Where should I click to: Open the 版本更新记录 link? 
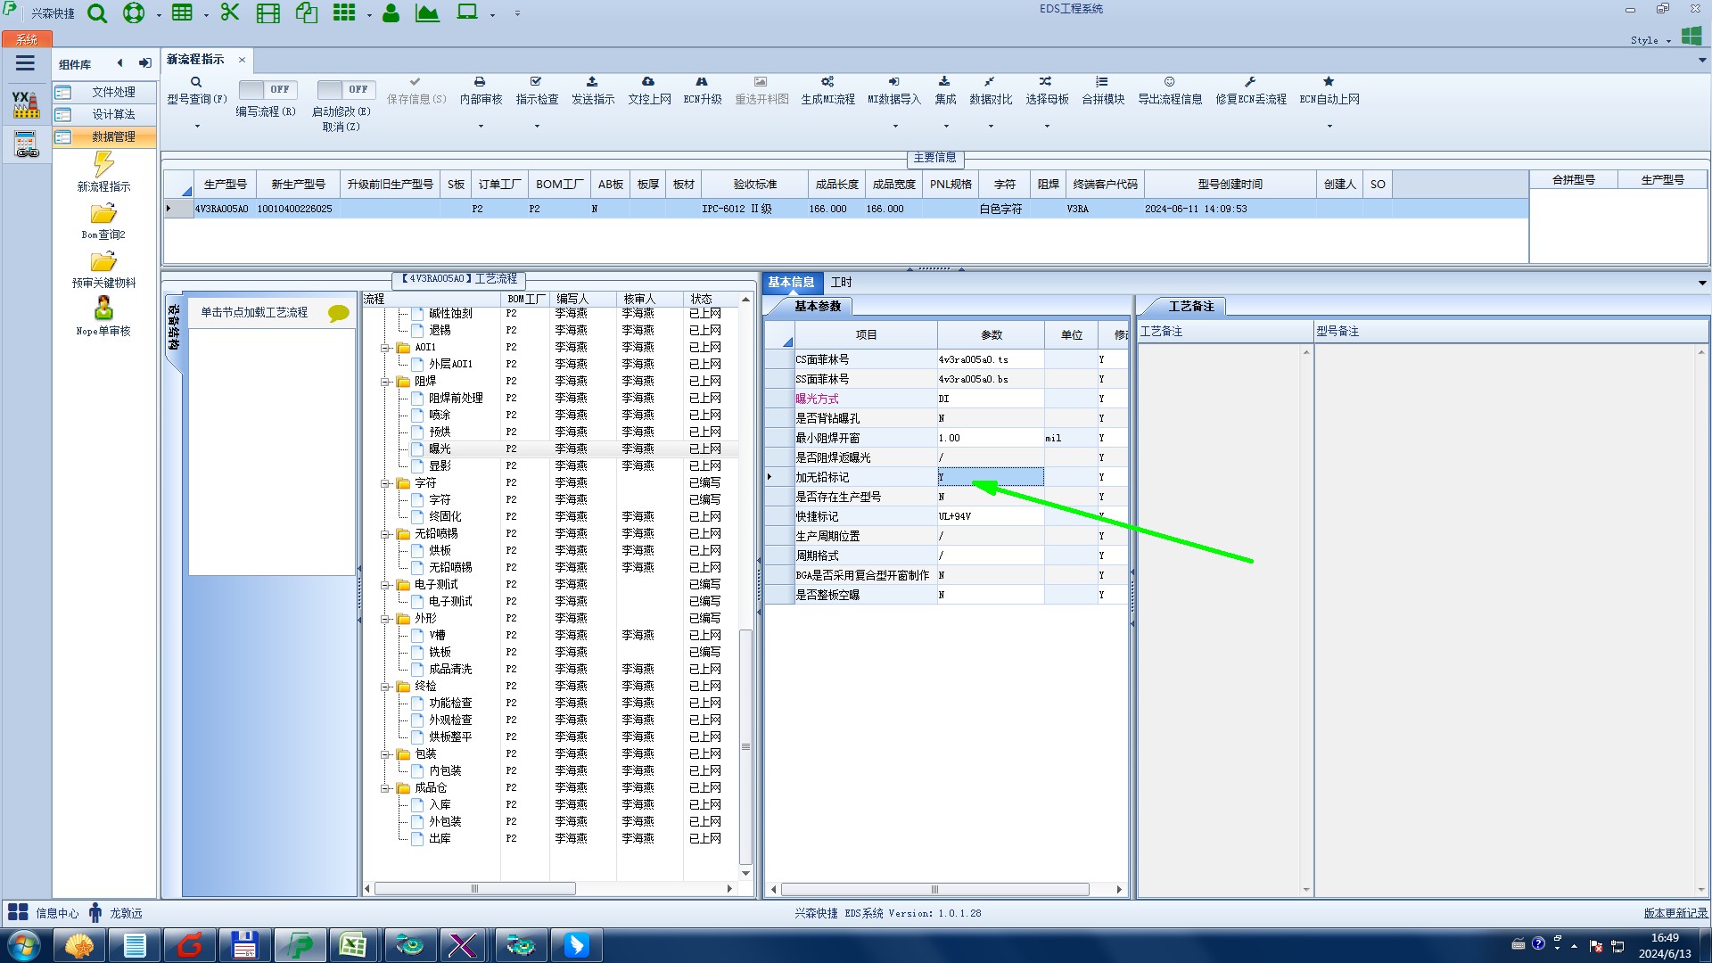click(x=1675, y=913)
